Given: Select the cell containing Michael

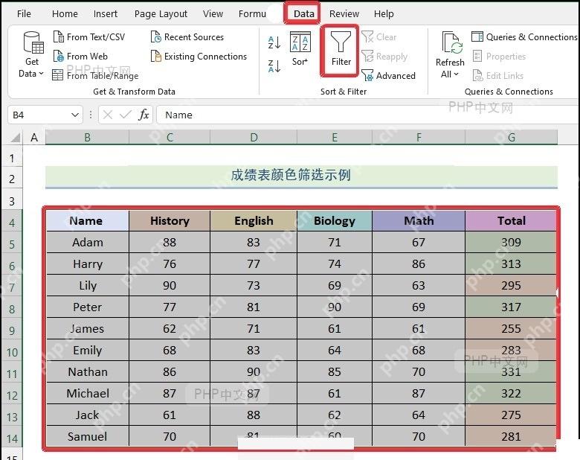Looking at the screenshot, I should [88, 393].
